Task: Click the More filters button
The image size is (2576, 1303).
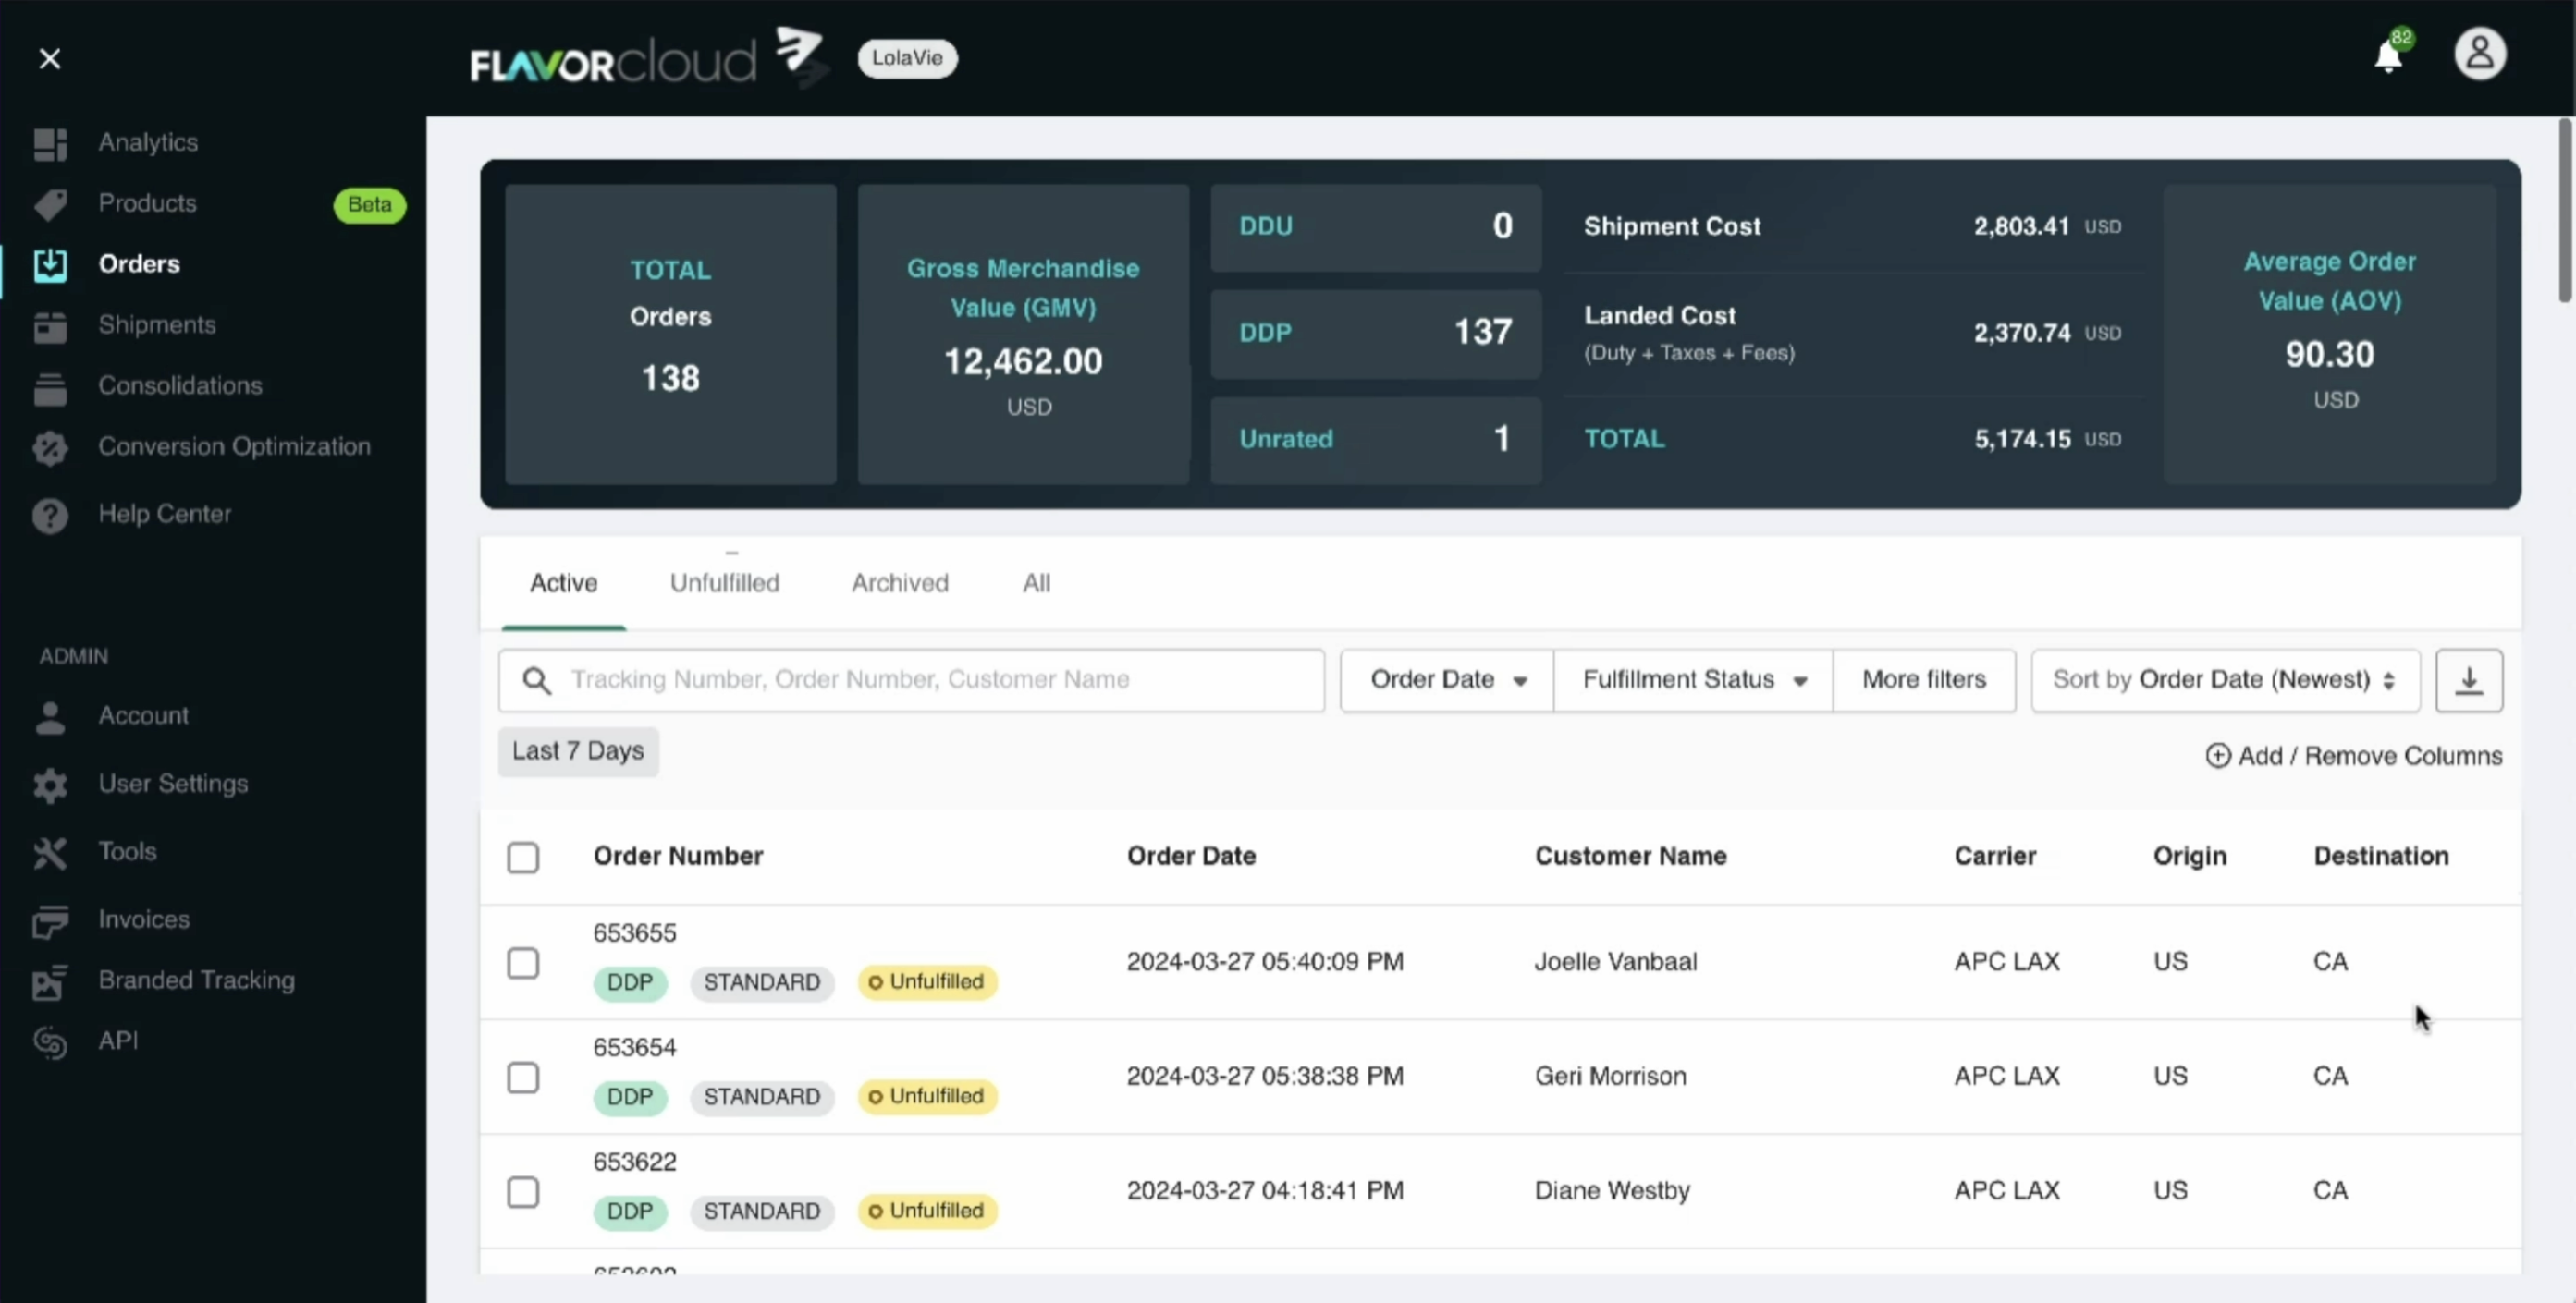Action: tap(1924, 680)
